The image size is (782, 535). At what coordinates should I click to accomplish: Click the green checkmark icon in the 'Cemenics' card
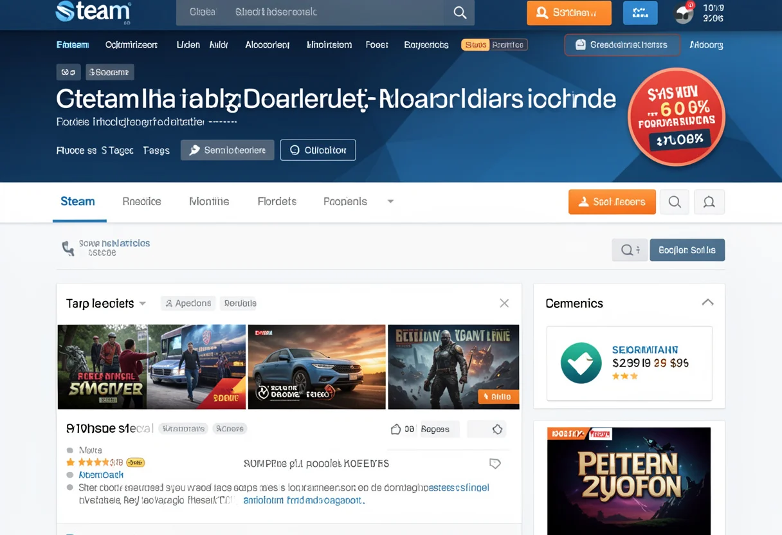(581, 363)
